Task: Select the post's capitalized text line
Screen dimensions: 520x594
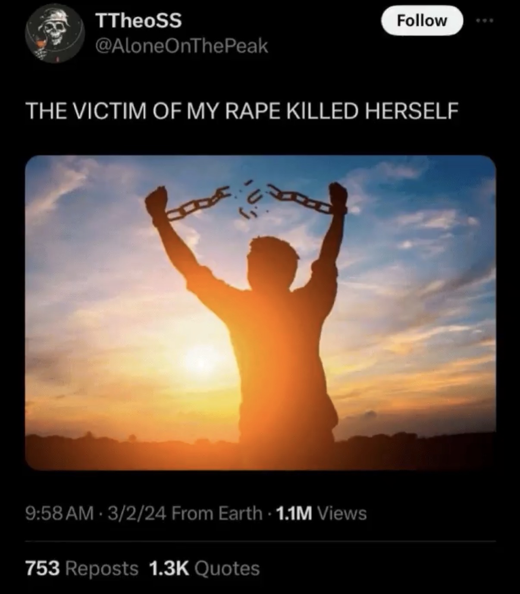Action: tap(242, 111)
